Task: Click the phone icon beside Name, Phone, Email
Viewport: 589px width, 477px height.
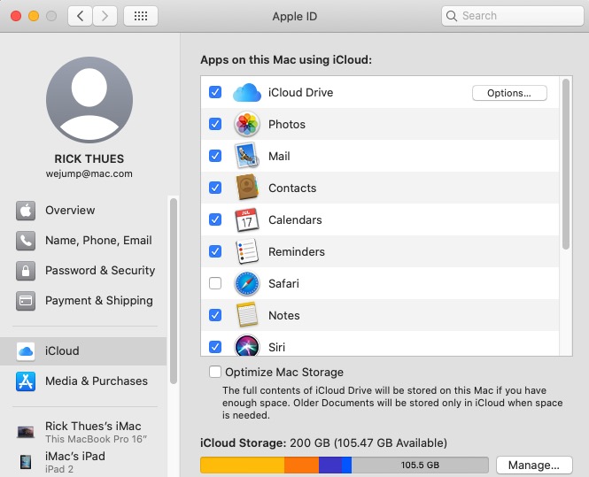Action: 26,240
